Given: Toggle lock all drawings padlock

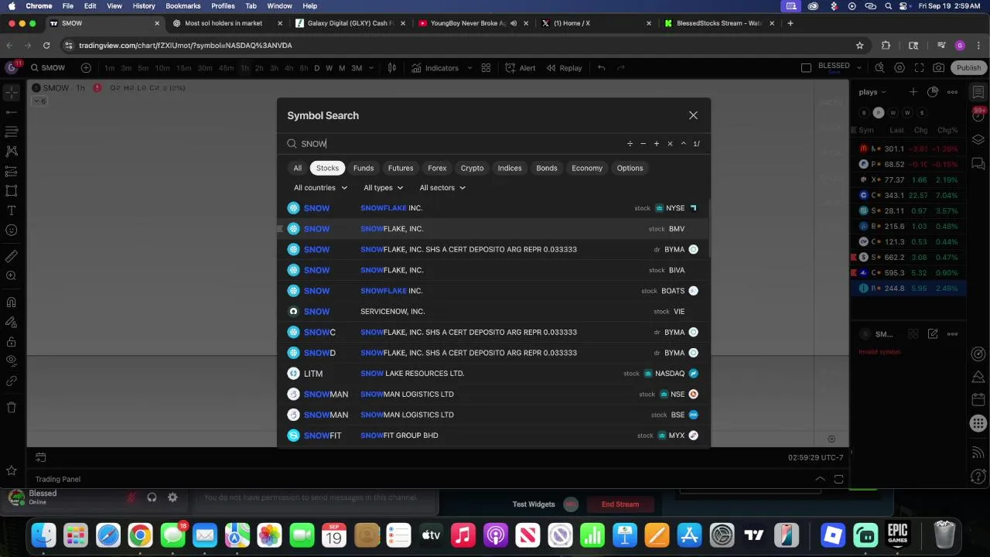Looking at the screenshot, I should tap(12, 341).
